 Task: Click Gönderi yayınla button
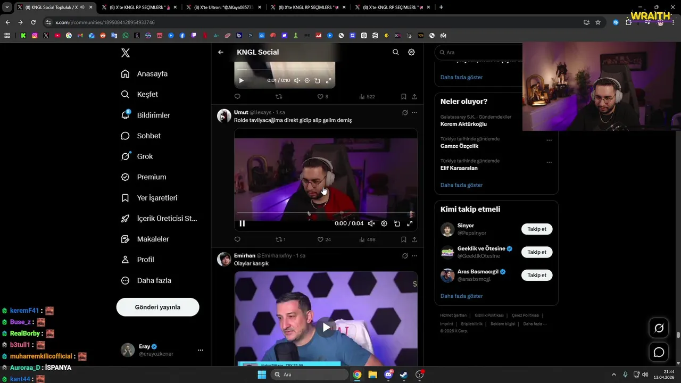157,307
